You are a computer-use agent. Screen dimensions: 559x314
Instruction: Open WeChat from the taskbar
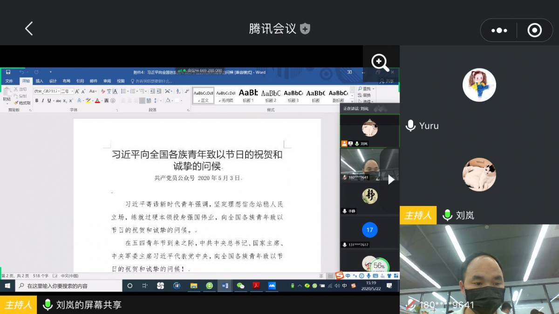click(241, 285)
